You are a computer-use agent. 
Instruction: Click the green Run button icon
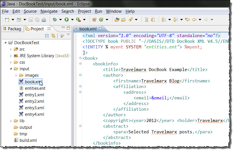(67, 20)
